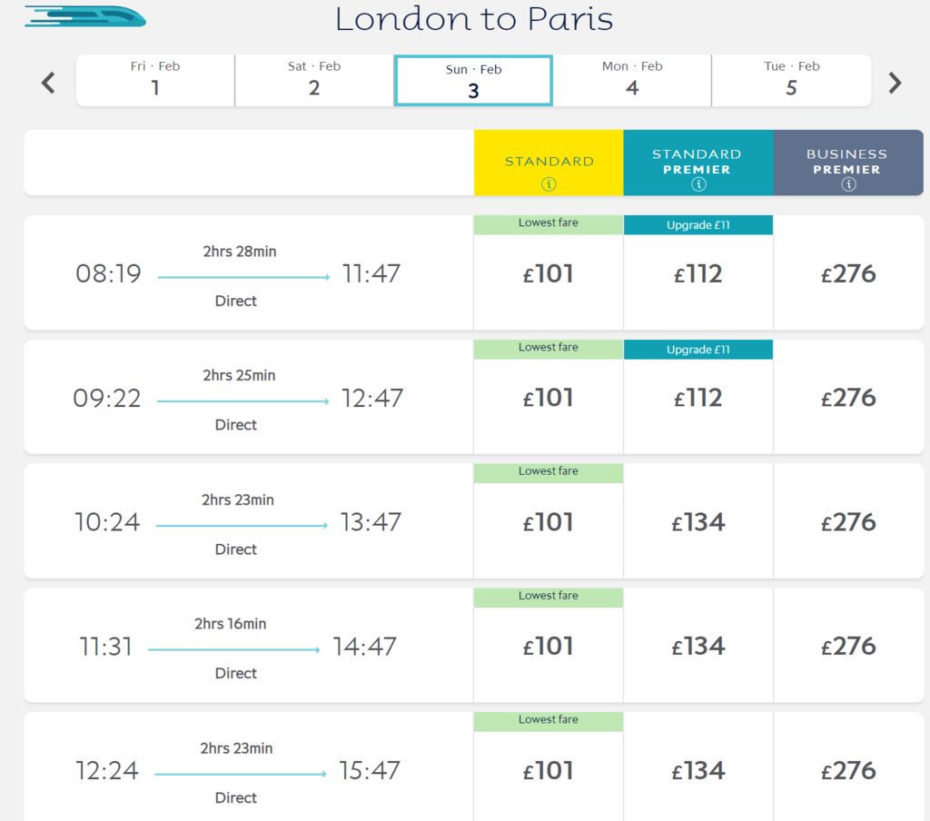Select the Fri Feb 1 date tab
The width and height of the screenshot is (930, 821).
(155, 81)
